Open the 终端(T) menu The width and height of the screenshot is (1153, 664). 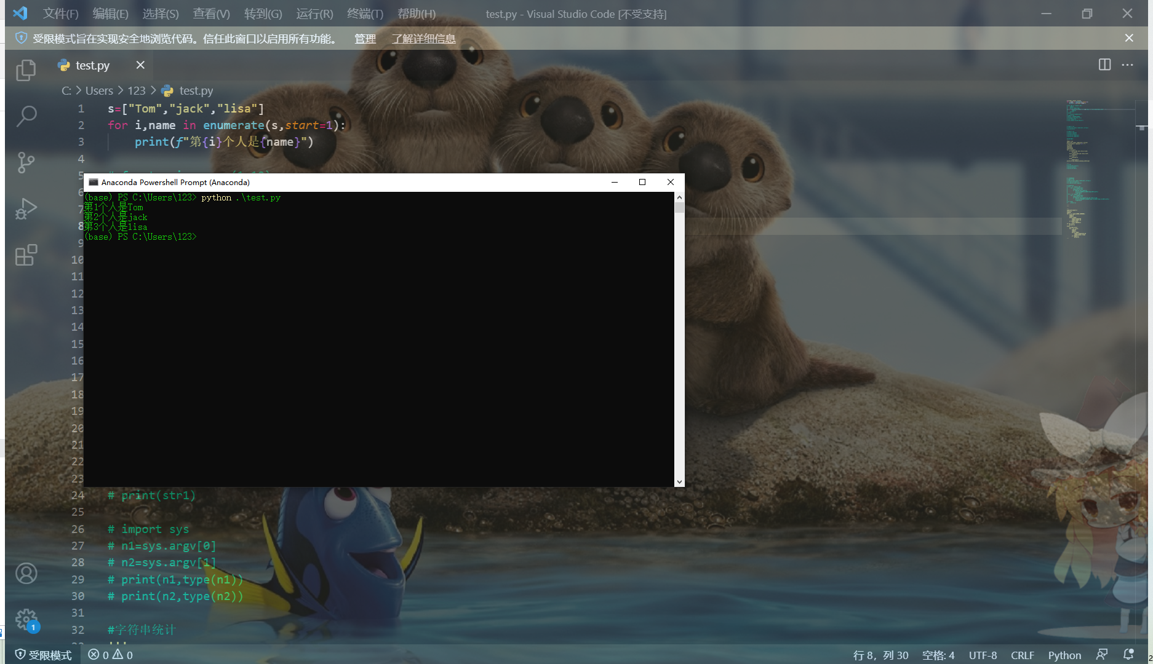pyautogui.click(x=365, y=14)
